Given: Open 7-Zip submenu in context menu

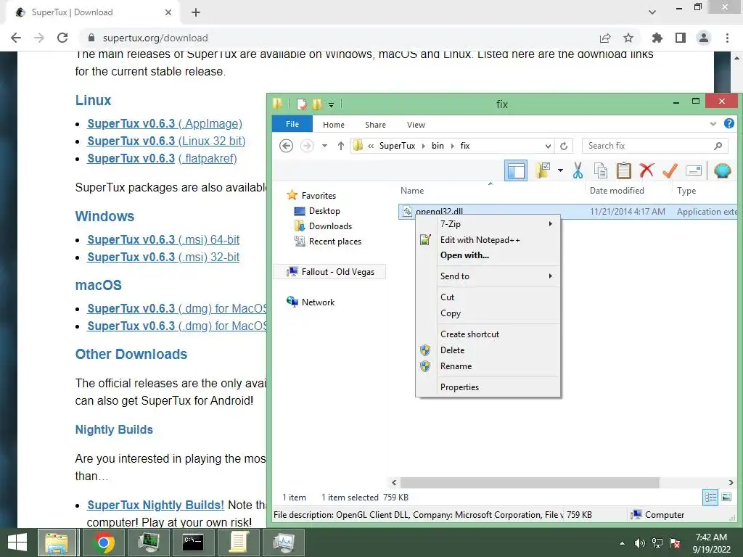Looking at the screenshot, I should point(488,223).
